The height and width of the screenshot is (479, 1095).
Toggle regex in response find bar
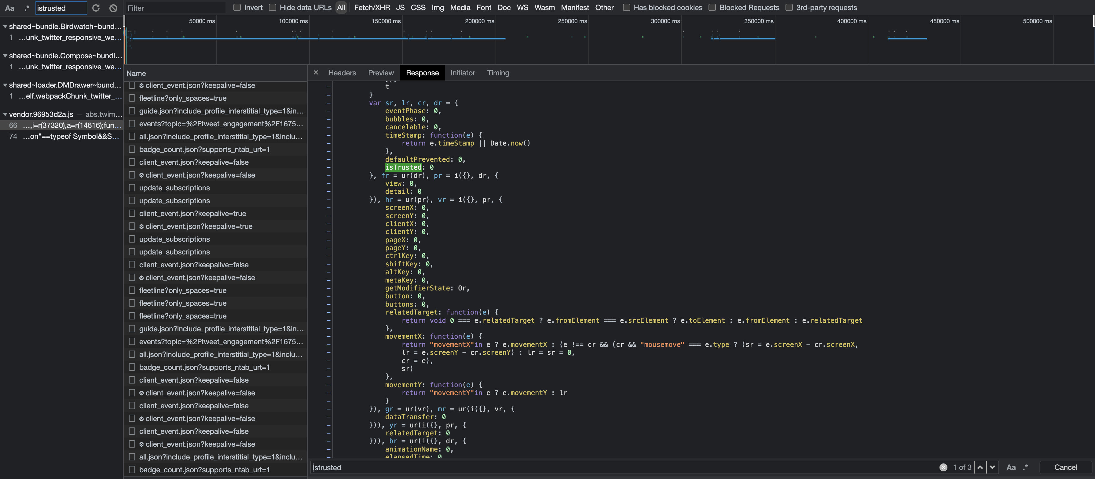(x=1025, y=467)
